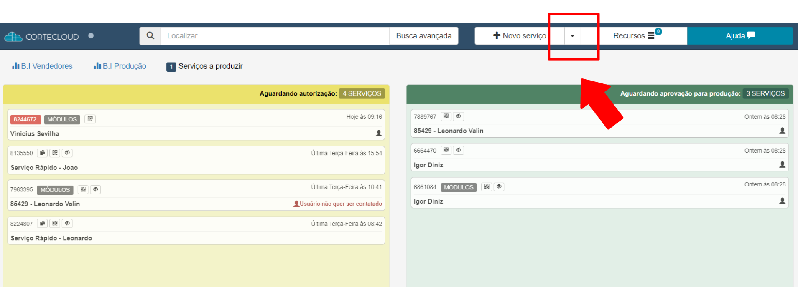Image resolution: width=798 pixels, height=287 pixels.
Task: Open the QR code icon of service 7983395
Action: pyautogui.click(x=83, y=189)
